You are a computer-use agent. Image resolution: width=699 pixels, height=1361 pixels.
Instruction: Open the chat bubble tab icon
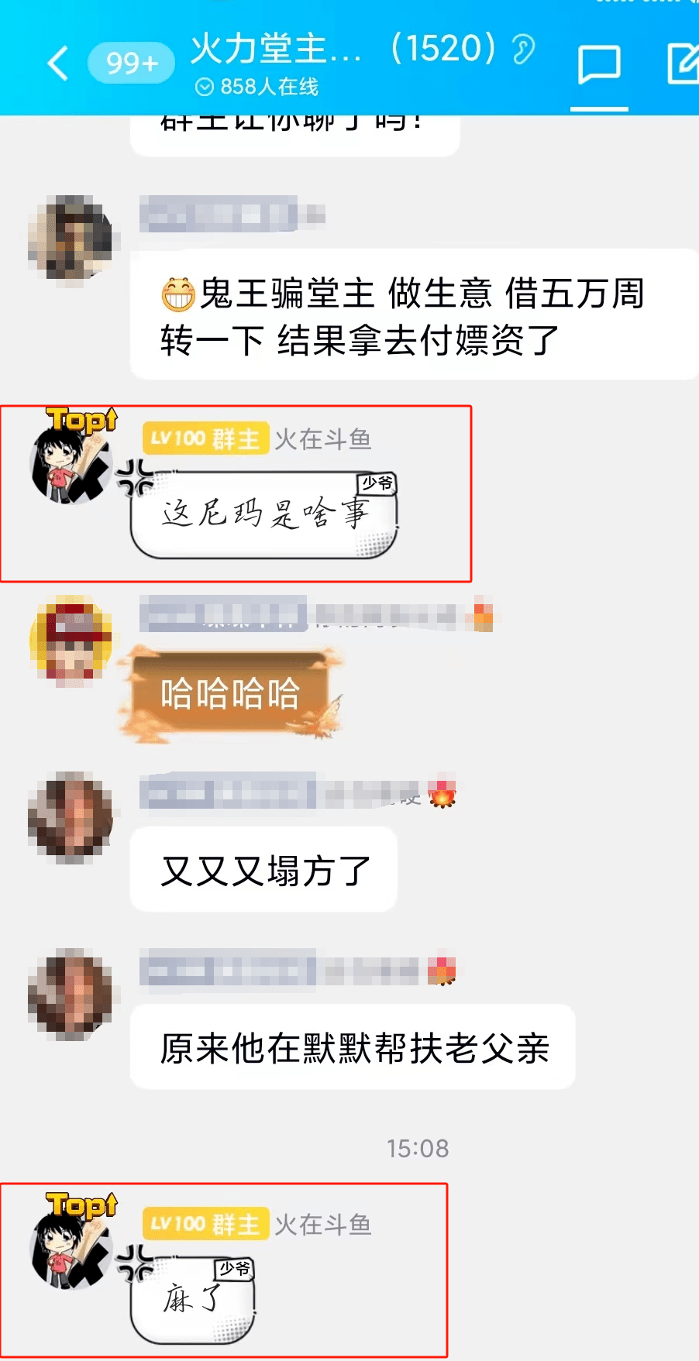pyautogui.click(x=599, y=64)
